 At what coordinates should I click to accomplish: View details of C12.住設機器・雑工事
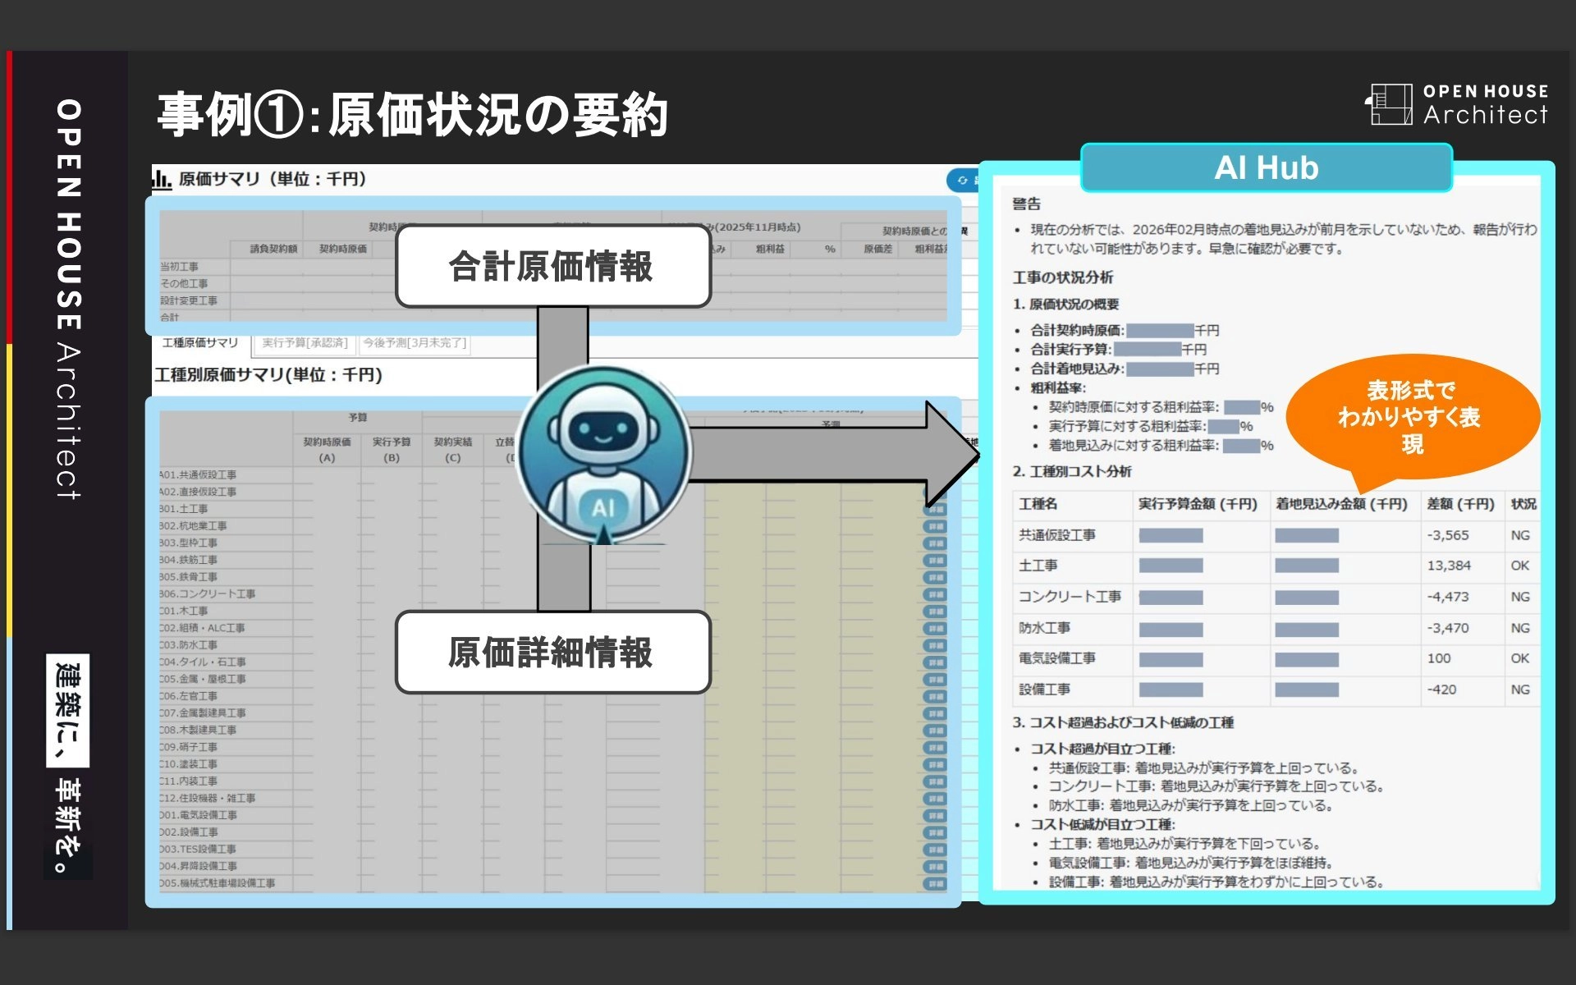pyautogui.click(x=935, y=799)
